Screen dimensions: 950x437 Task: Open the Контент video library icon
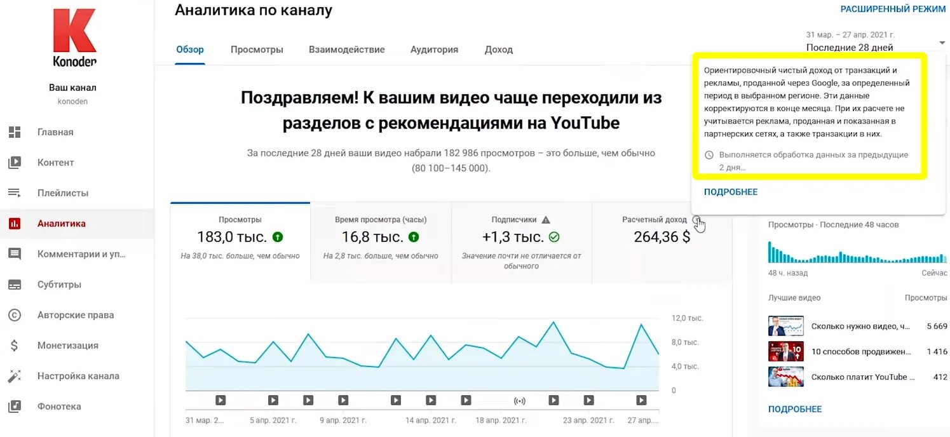(x=15, y=163)
